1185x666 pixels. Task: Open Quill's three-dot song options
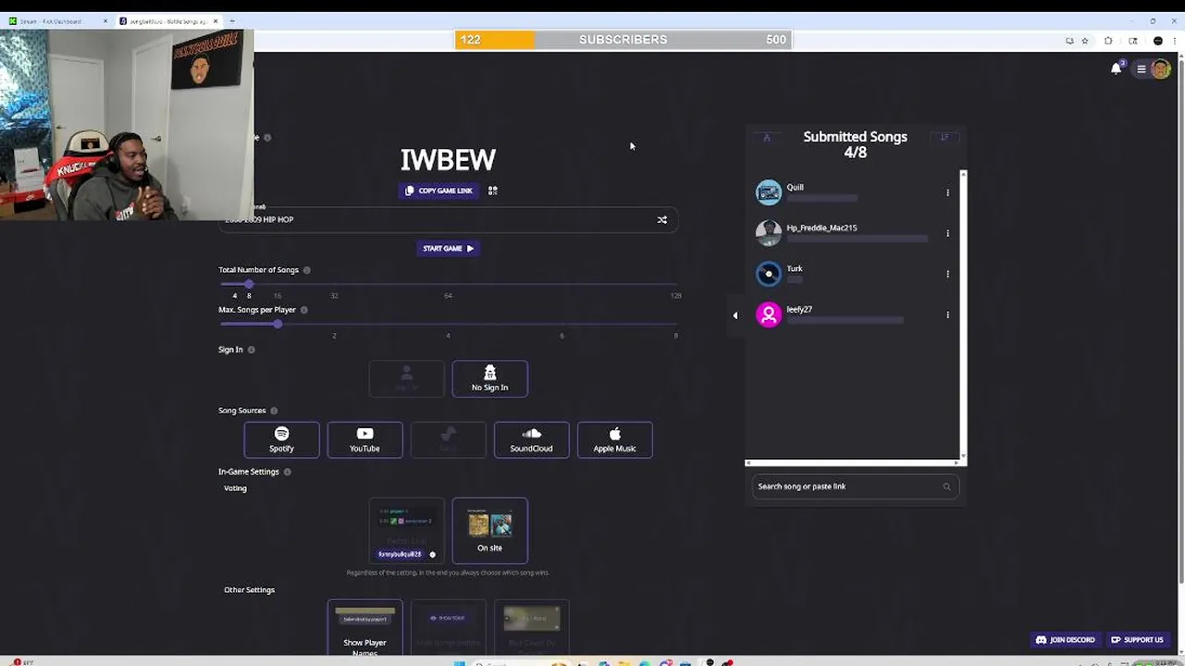click(x=947, y=192)
